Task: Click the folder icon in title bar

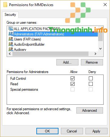Action: [x=5, y=5]
